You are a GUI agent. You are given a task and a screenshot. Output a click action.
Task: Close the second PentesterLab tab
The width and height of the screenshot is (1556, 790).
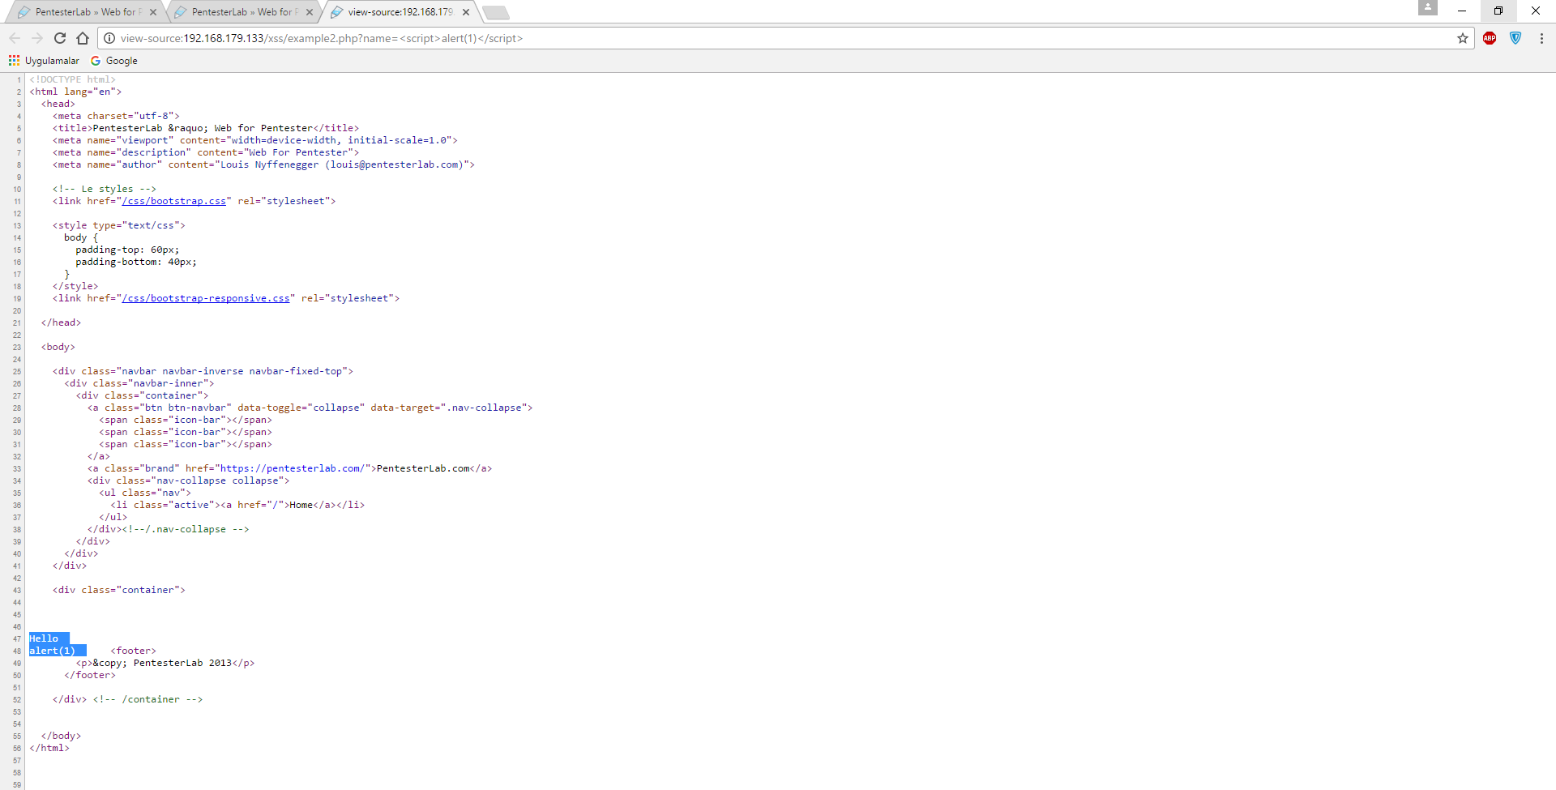310,12
